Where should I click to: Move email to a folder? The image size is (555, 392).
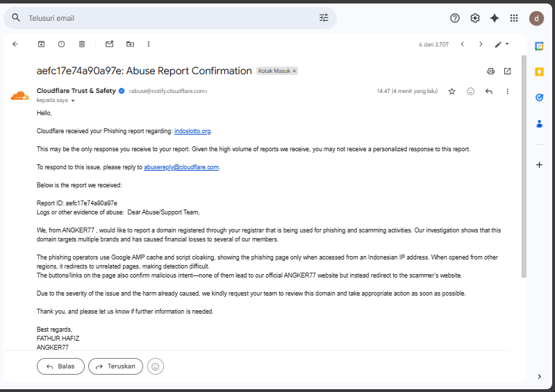pos(131,44)
